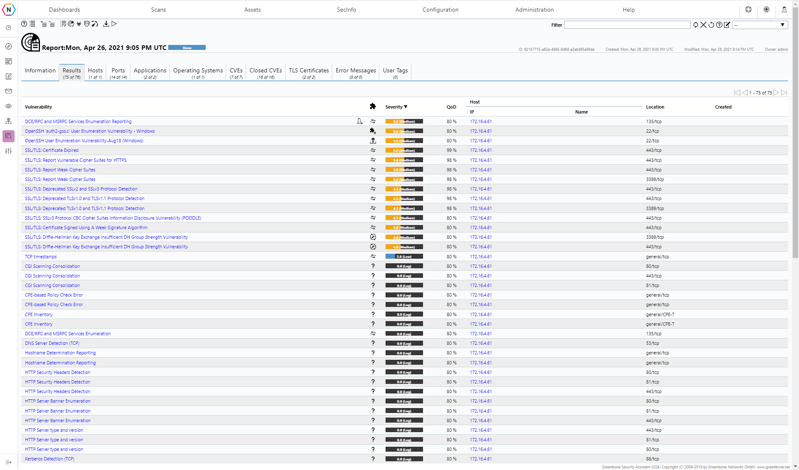Click sidebar envelope icon
The width and height of the screenshot is (799, 470).
click(x=8, y=91)
